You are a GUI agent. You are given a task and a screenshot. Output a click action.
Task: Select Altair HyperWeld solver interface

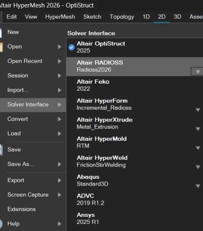click(135, 161)
